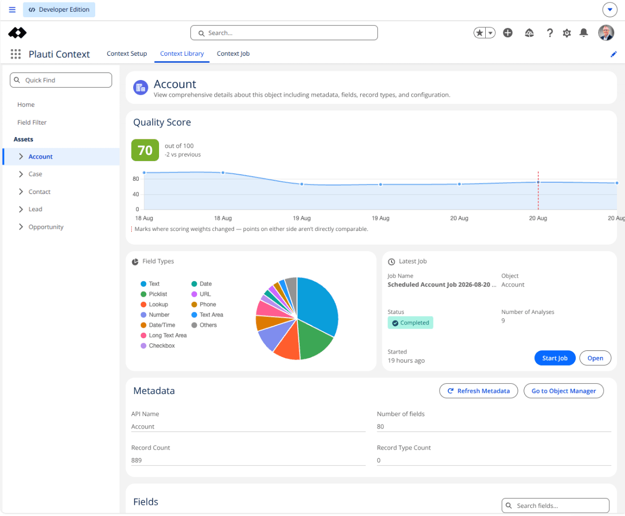The height and width of the screenshot is (516, 625).
Task: Click the Developer Edition badge
Action: point(59,10)
